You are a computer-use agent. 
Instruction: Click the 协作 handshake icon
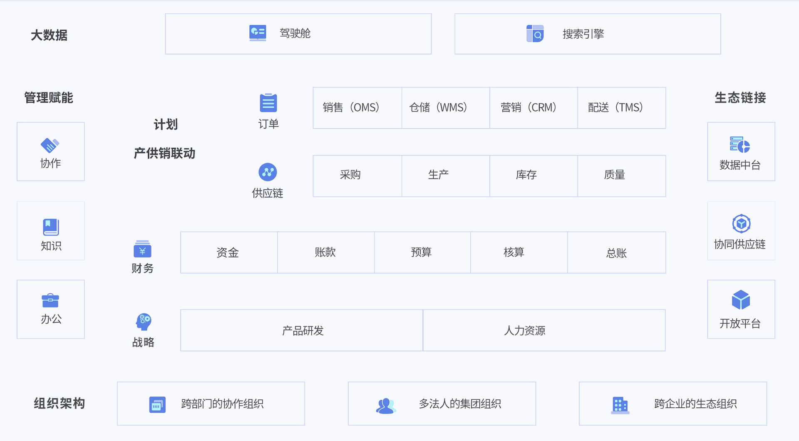[x=50, y=145]
